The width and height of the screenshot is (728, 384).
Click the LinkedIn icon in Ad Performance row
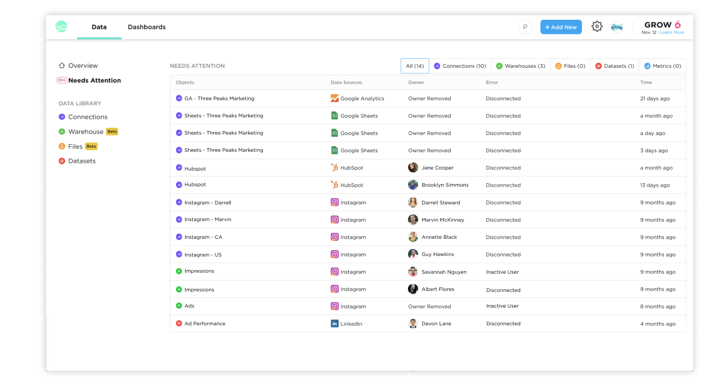coord(334,324)
